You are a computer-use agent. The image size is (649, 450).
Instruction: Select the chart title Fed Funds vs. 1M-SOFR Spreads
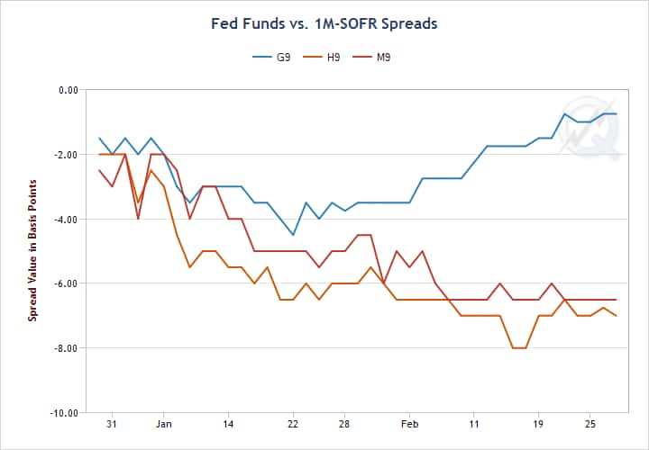(324, 23)
